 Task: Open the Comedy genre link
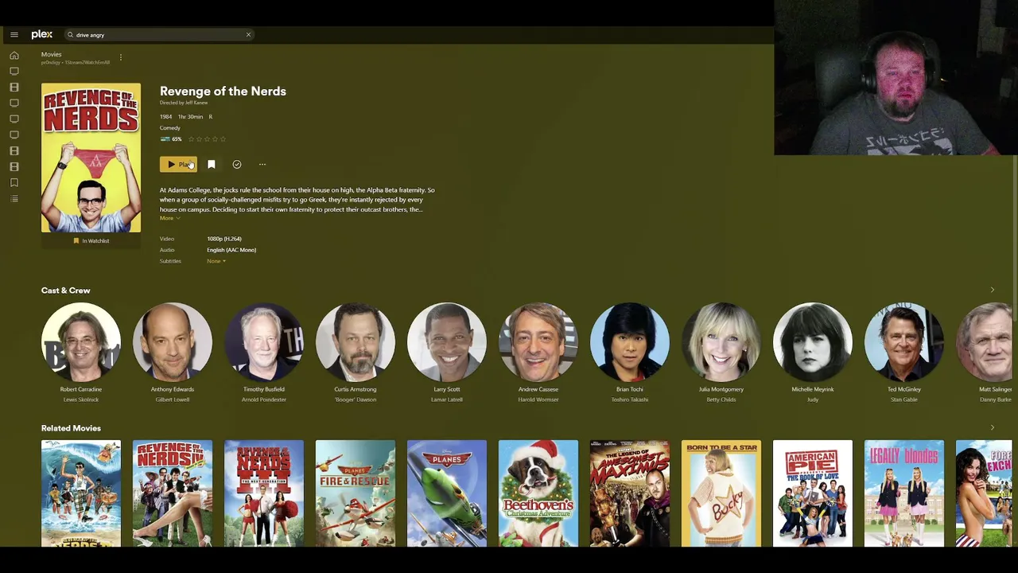click(x=169, y=128)
